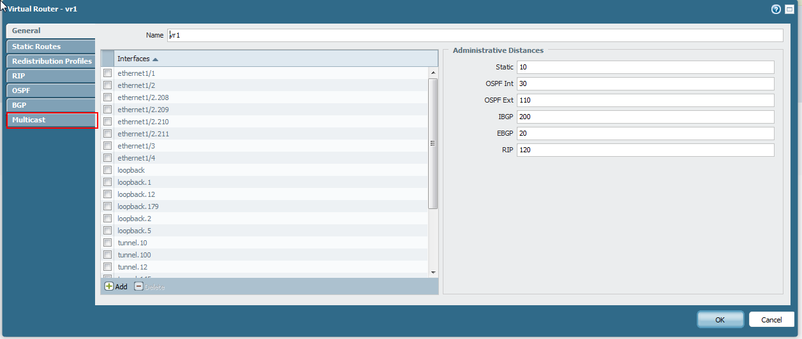Toggle the loopback.1 checkbox
Screen dimensions: 802x339
107,182
